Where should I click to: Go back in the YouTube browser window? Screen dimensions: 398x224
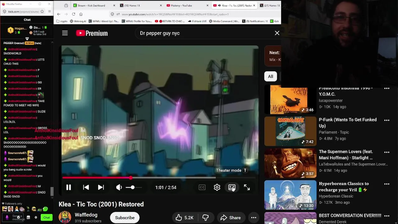[58, 14]
